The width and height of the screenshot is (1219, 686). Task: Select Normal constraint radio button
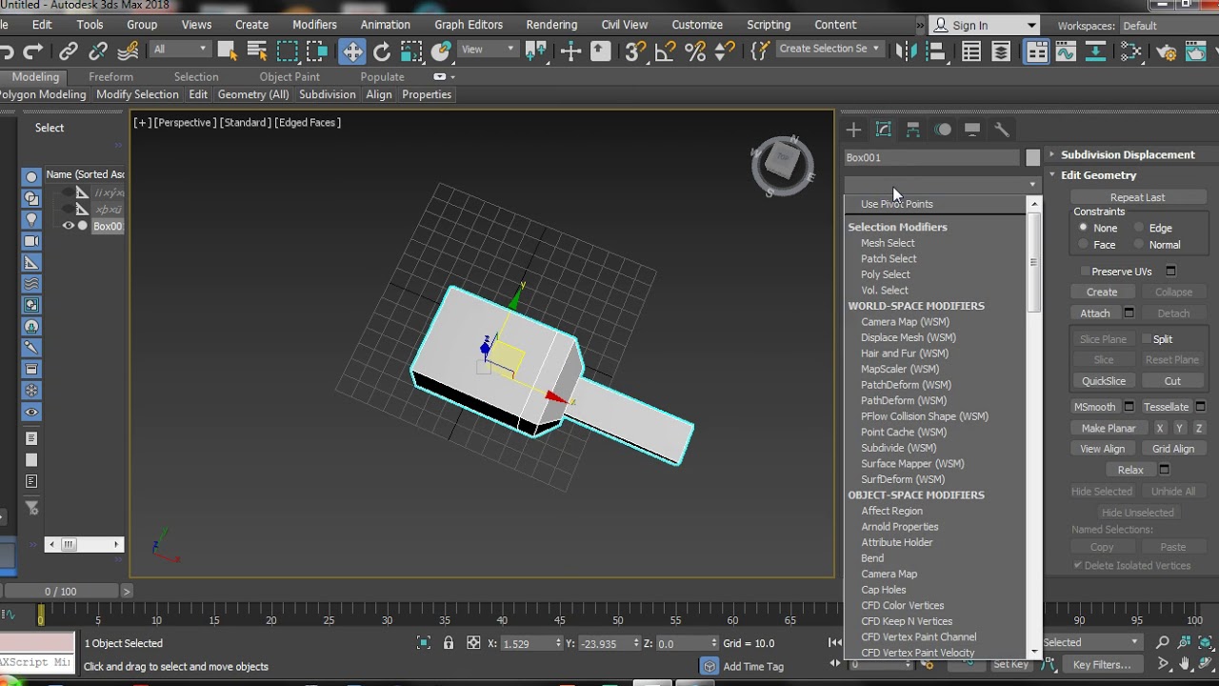point(1138,245)
